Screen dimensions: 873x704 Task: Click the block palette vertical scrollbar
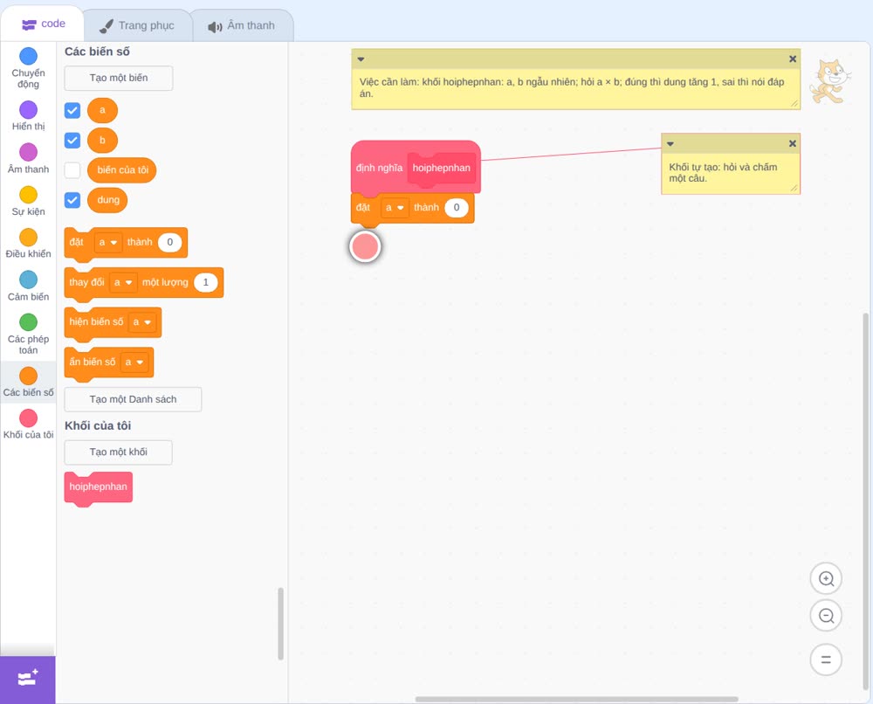click(280, 624)
